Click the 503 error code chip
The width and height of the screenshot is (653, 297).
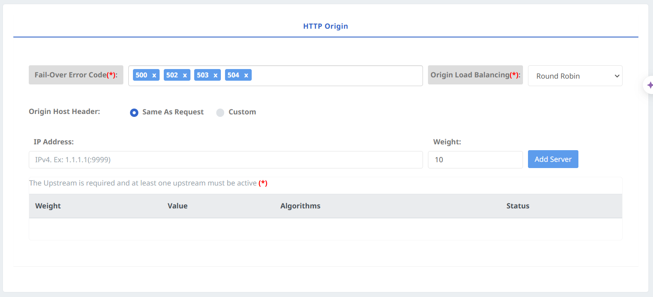[203, 75]
